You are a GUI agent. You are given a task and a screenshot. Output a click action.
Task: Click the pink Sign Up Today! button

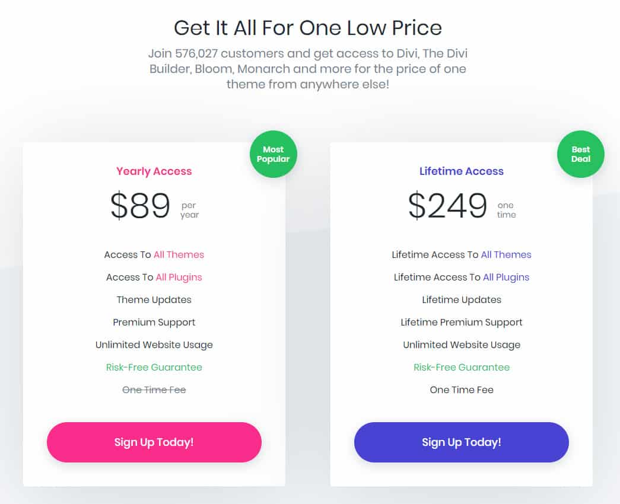point(154,442)
